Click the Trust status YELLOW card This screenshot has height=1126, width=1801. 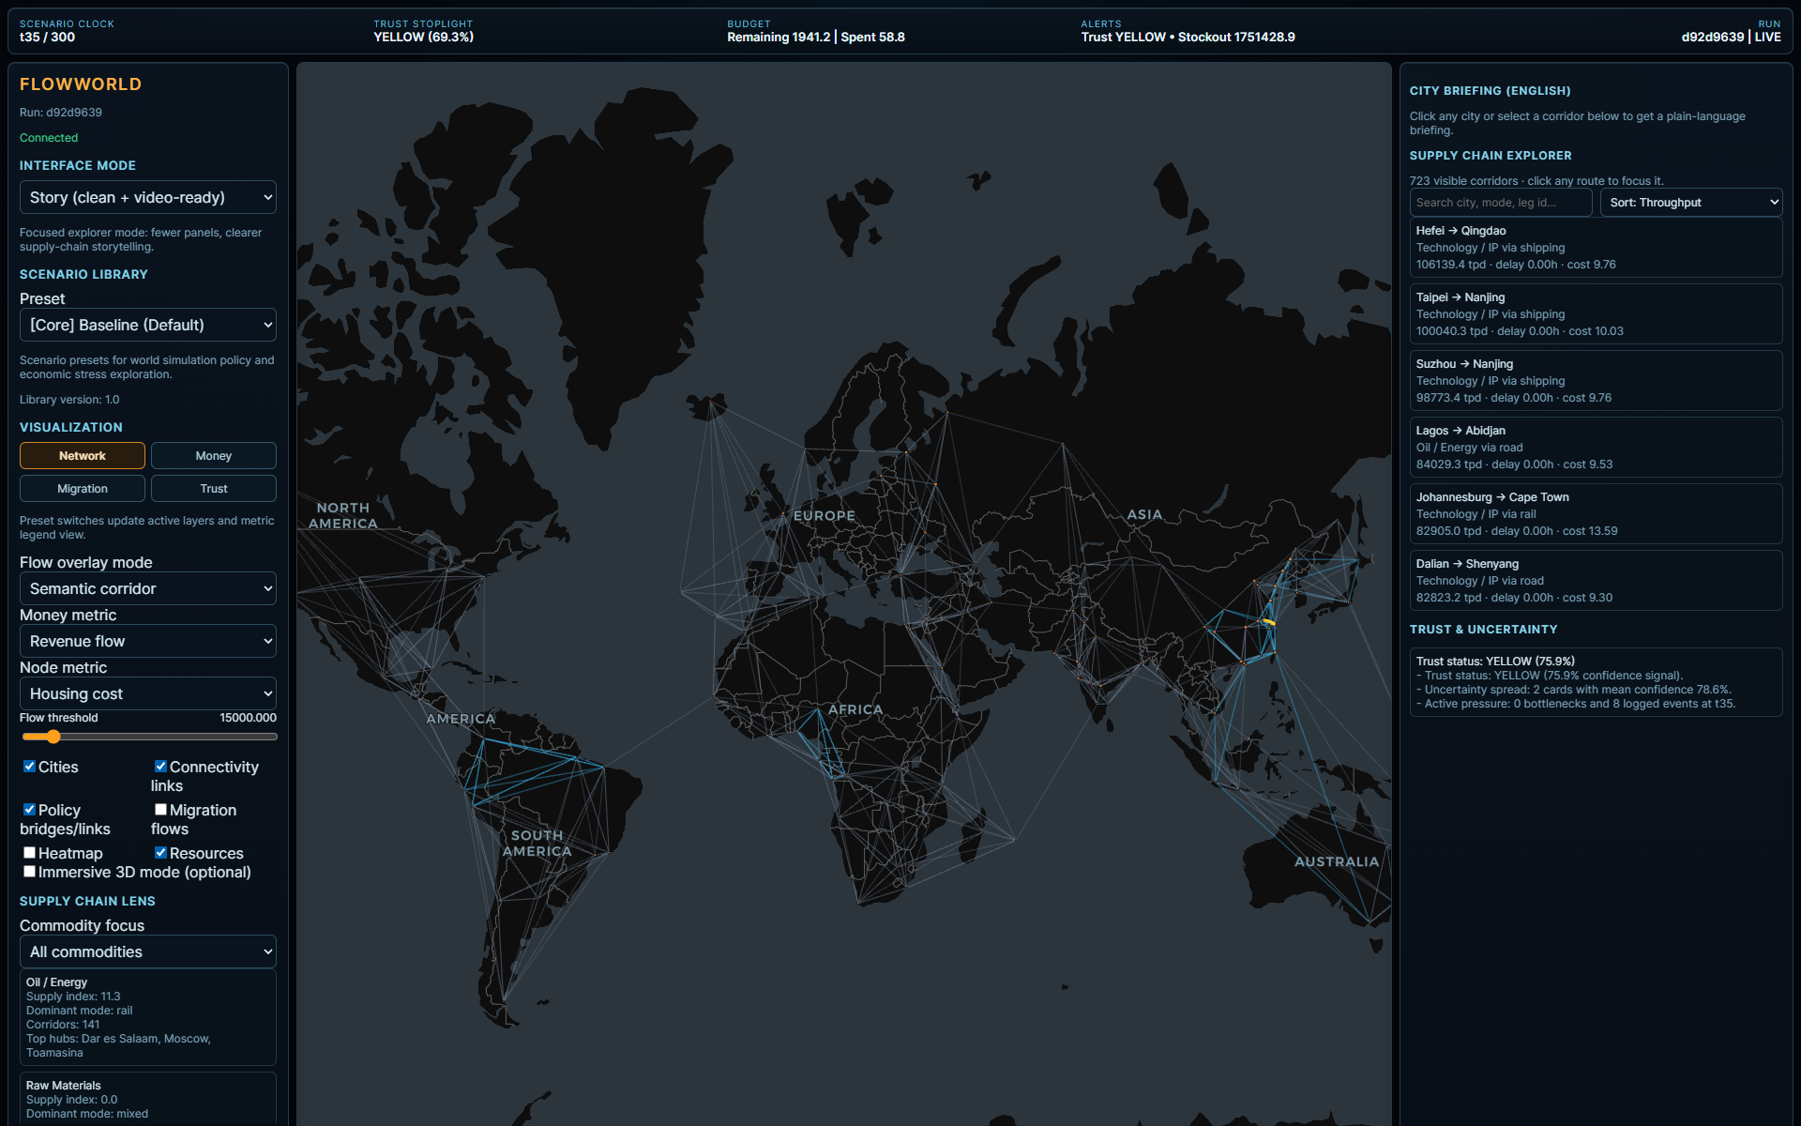coord(1596,682)
